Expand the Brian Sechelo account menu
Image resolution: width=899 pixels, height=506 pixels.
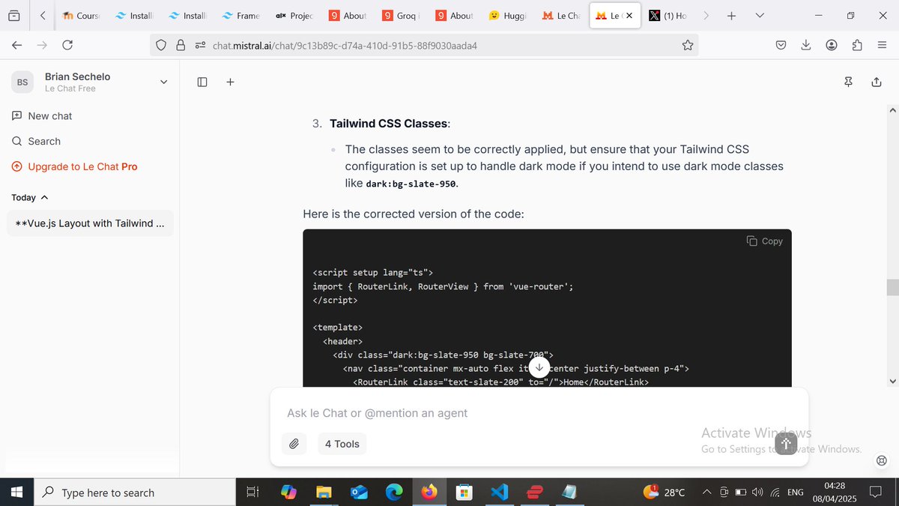(164, 82)
